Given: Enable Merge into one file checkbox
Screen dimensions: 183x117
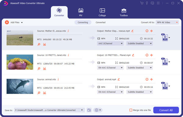Looking at the screenshot, I should coord(131,110).
